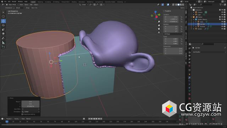The image size is (227, 128).
Task: Select the Scale tool
Action: [x=3, y=30]
